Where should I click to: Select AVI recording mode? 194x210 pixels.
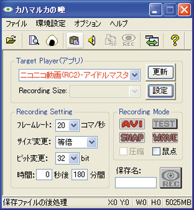132,124
